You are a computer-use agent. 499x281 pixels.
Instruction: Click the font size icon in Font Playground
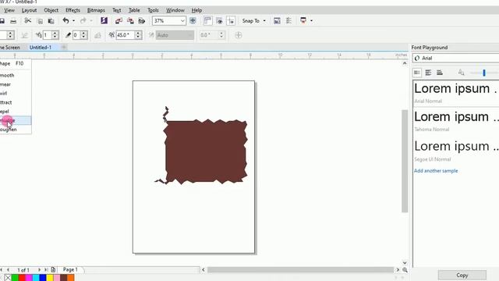461,73
